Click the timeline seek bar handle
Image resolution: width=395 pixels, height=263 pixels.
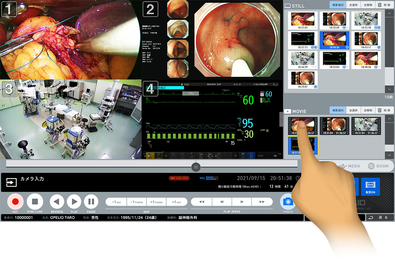point(196,167)
